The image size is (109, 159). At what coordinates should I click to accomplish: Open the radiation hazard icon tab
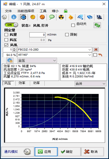(x=61, y=17)
